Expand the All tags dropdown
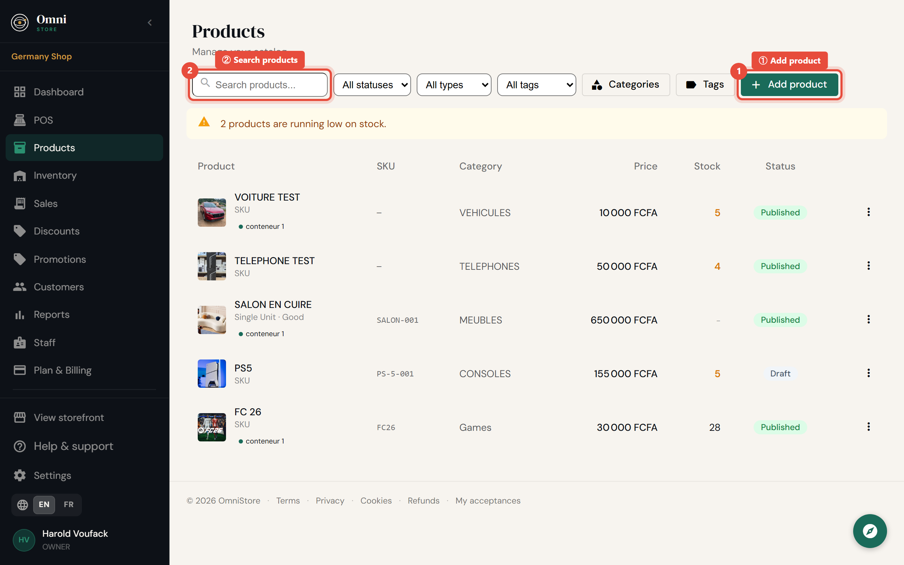This screenshot has height=565, width=904. point(536,85)
